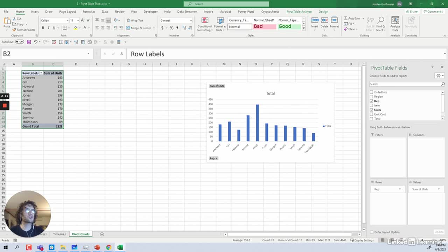Open Chrome from the taskbar
448x252 pixels.
click(108, 247)
